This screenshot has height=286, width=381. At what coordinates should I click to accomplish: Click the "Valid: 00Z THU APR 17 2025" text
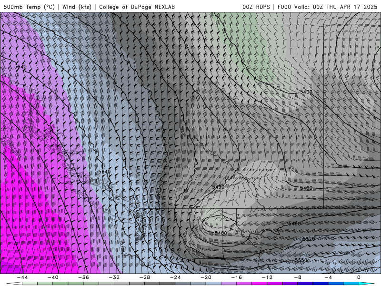click(x=336, y=7)
